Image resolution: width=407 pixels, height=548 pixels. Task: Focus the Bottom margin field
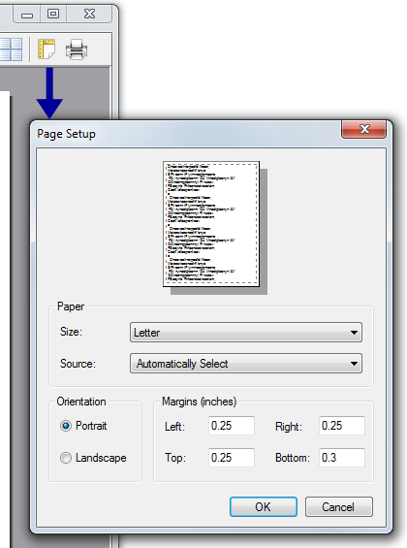[342, 458]
